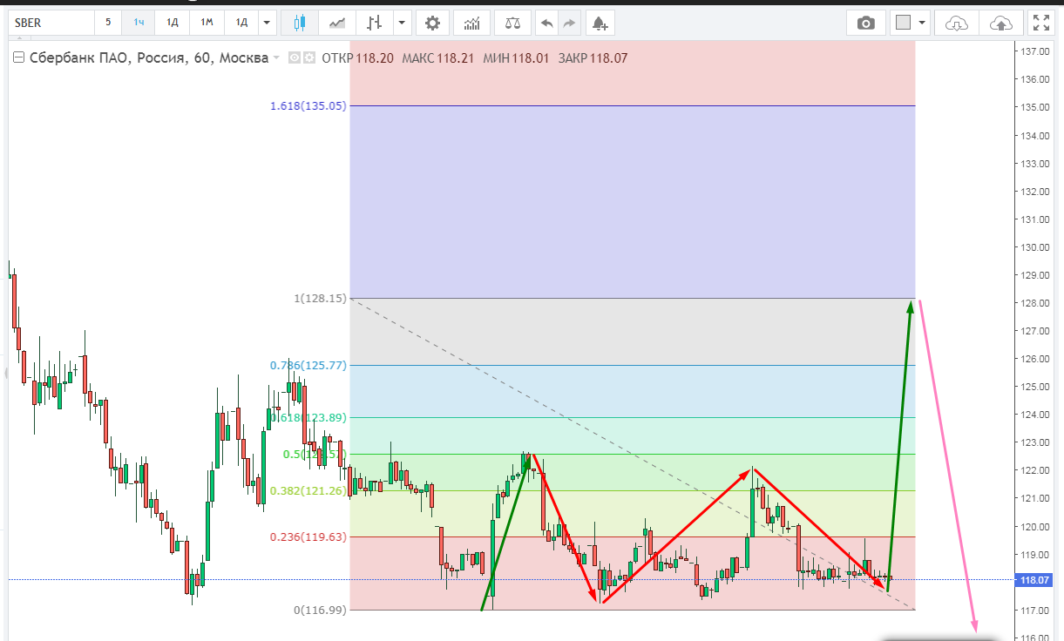Undo the last chart action
1064x641 pixels.
(546, 23)
